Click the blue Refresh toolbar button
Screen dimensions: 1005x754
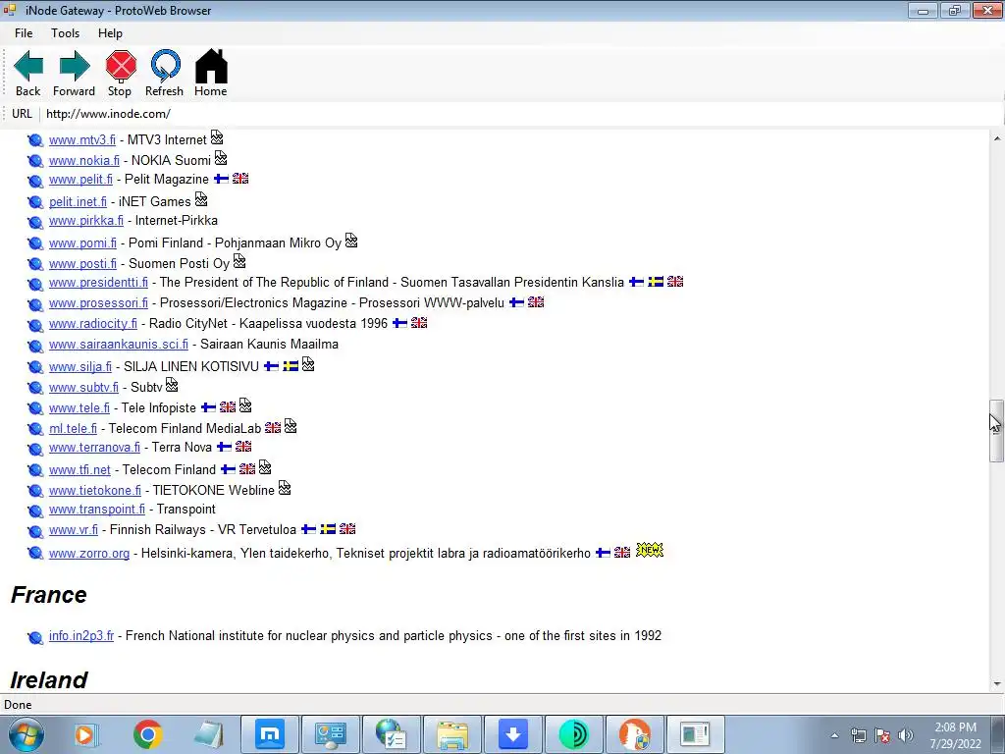pos(165,73)
